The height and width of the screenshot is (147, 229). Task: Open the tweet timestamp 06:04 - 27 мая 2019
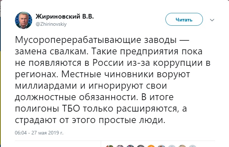39,133
